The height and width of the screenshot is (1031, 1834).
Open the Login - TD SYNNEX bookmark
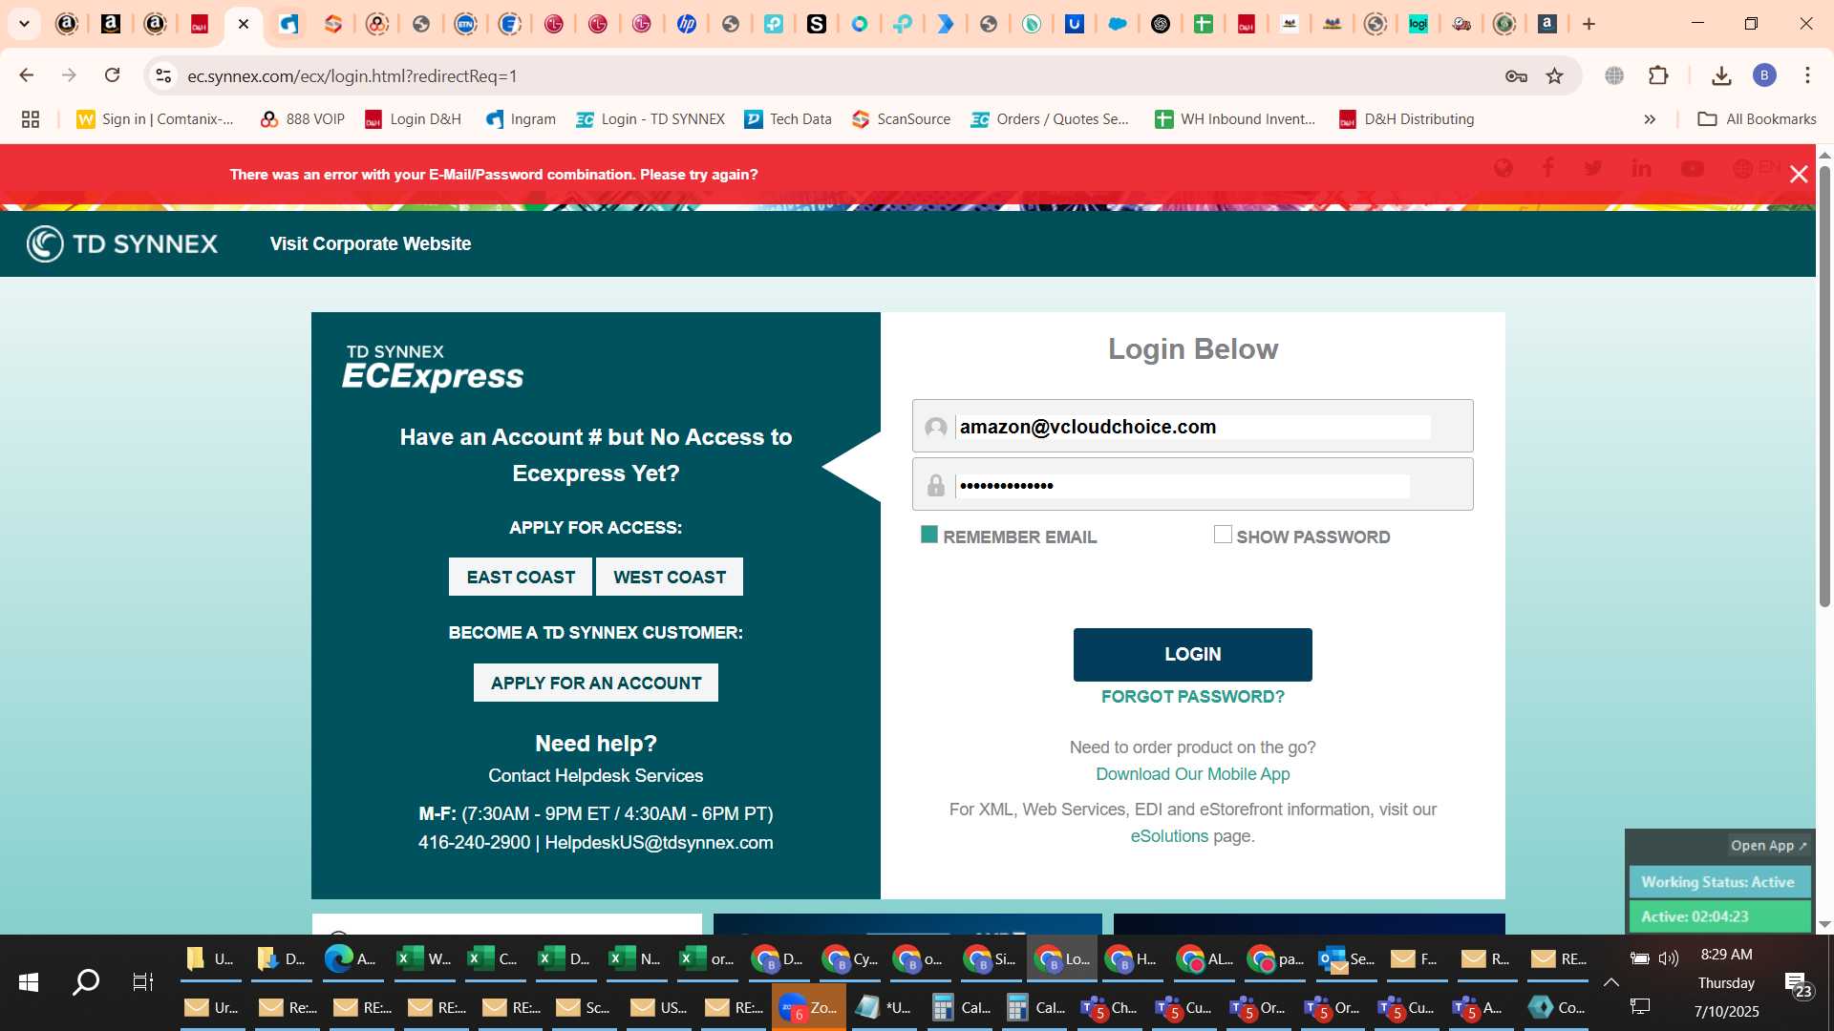pos(650,119)
